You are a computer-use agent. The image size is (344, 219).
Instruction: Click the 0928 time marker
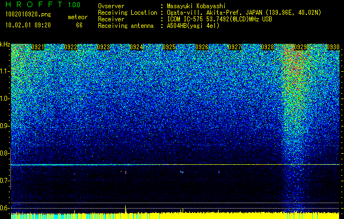coord(267,47)
